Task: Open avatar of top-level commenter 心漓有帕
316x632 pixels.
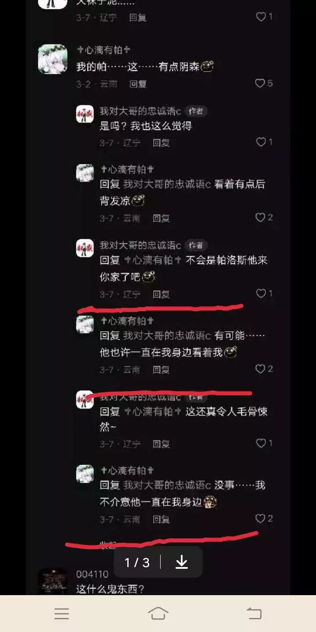Action: coord(53,59)
